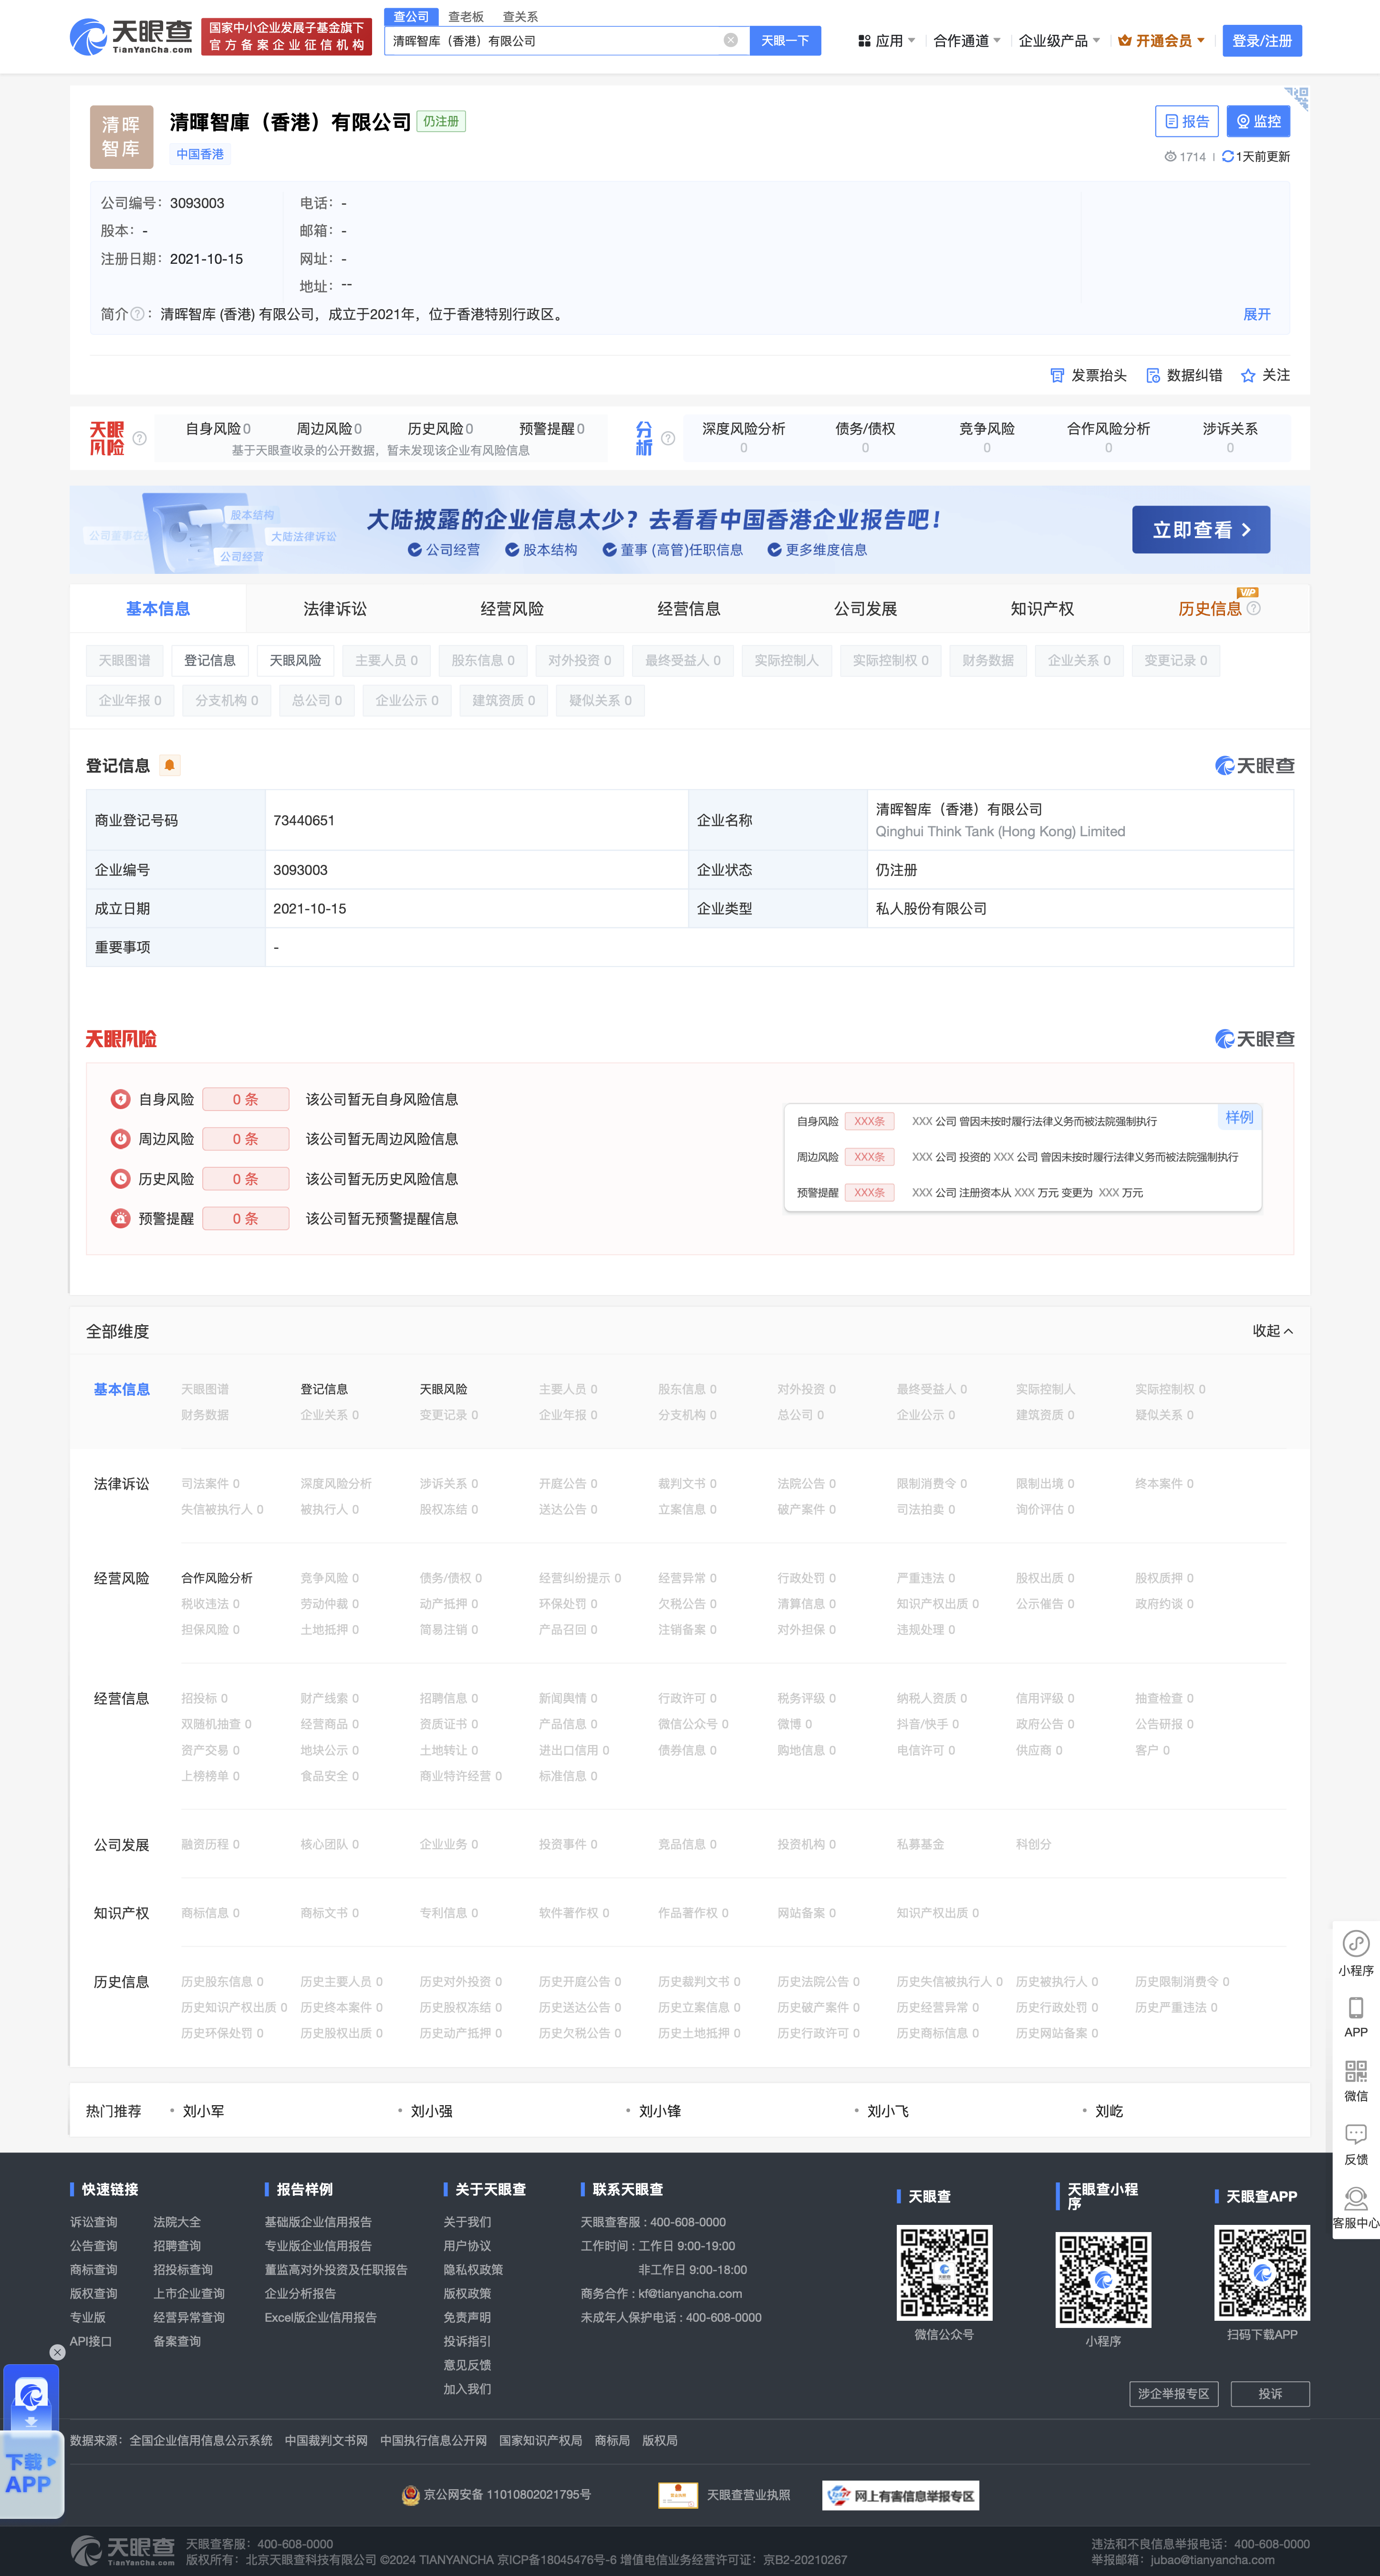Click the 登录/注册 button
This screenshot has width=1380, height=2576.
[1262, 41]
